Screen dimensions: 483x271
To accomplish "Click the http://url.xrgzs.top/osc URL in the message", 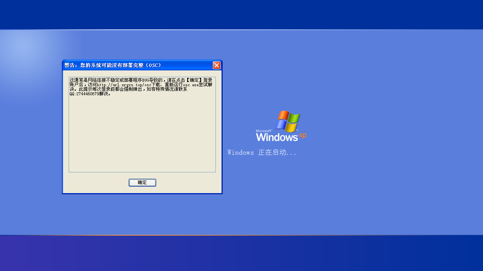I will click(x=124, y=85).
